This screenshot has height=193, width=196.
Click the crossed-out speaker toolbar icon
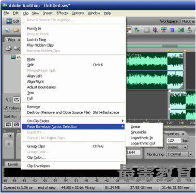155,30
